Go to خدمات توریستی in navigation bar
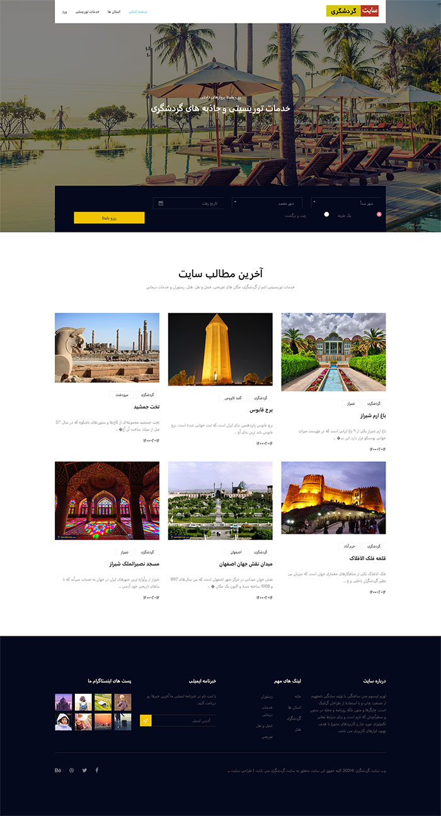 pyautogui.click(x=88, y=12)
